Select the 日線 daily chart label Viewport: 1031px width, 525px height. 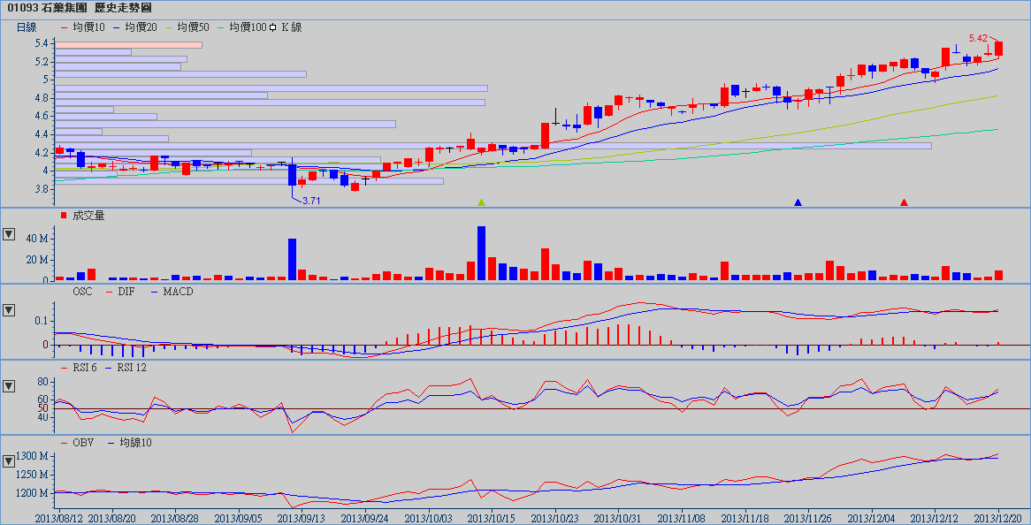pos(27,27)
